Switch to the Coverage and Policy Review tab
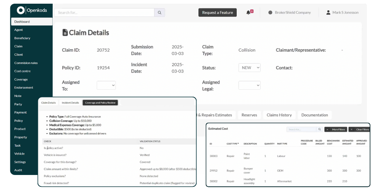377x193 pixels. [100, 103]
